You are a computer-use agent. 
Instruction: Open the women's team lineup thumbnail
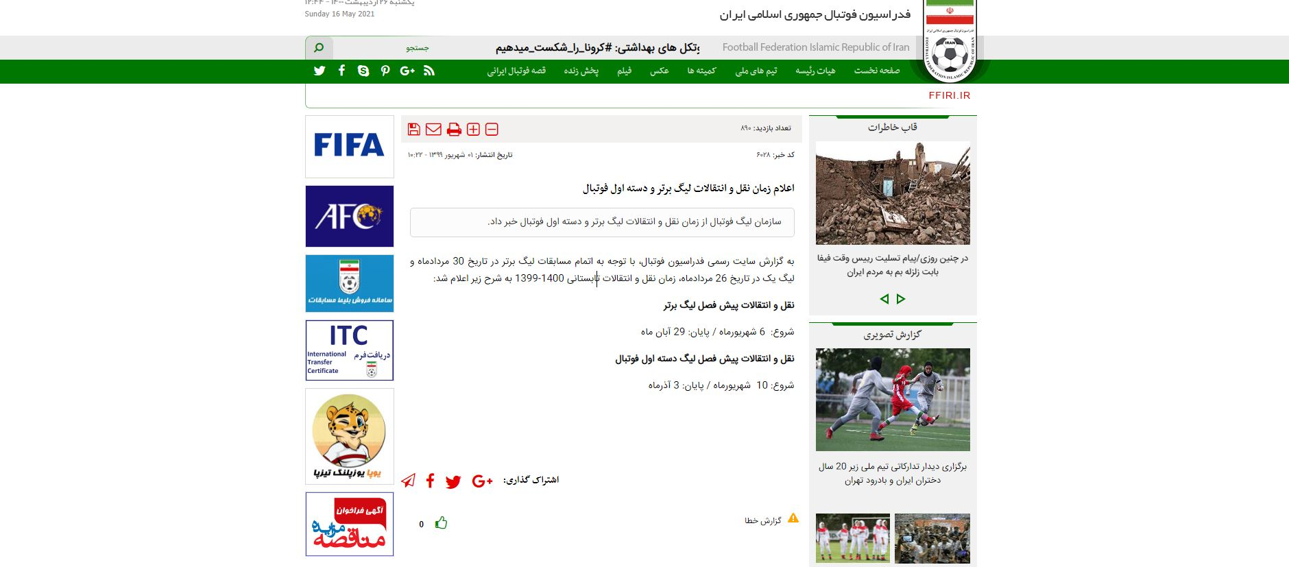[x=853, y=538]
